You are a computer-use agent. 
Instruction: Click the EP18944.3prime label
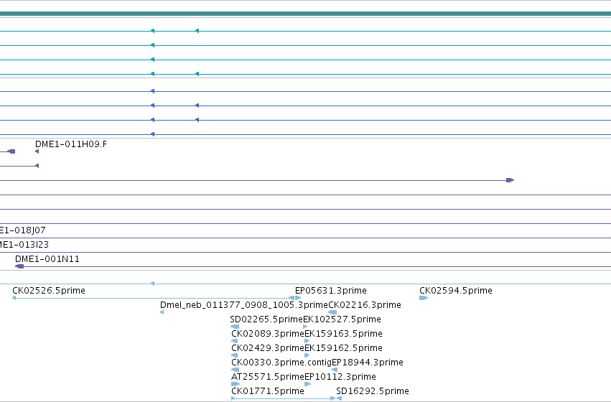click(x=368, y=363)
